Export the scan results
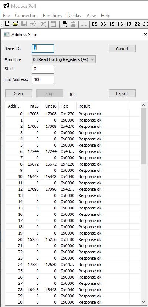The image size is (148, 307). (122, 93)
